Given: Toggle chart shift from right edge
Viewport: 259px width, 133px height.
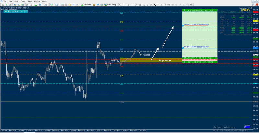Looking at the screenshot, I should click(31, 5).
